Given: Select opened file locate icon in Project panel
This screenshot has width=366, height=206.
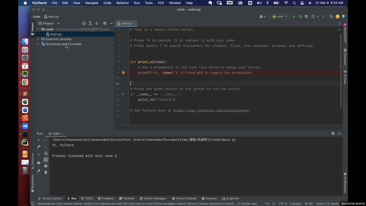Looking at the screenshot, I should [x=84, y=23].
